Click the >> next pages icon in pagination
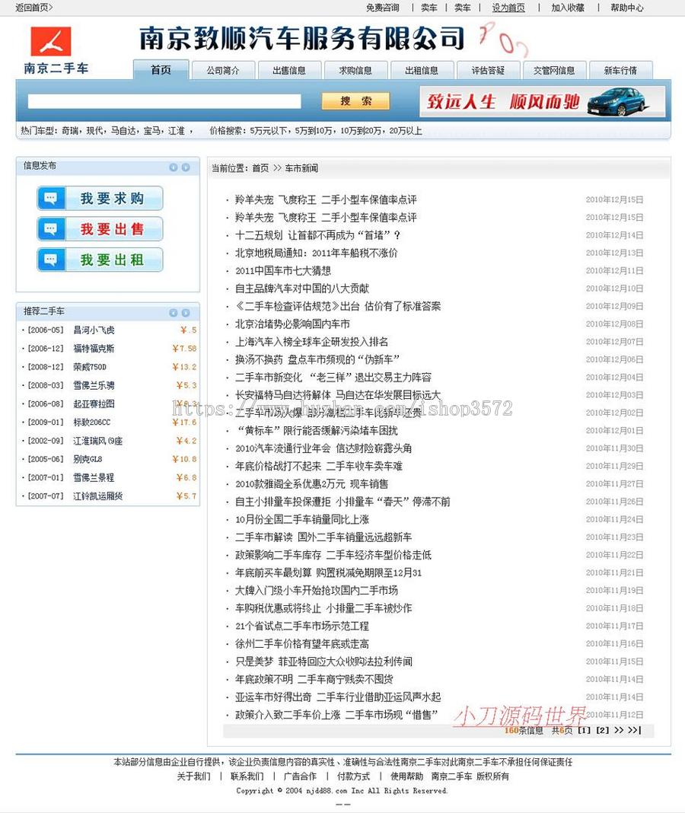685x813 pixels. pyautogui.click(x=620, y=729)
